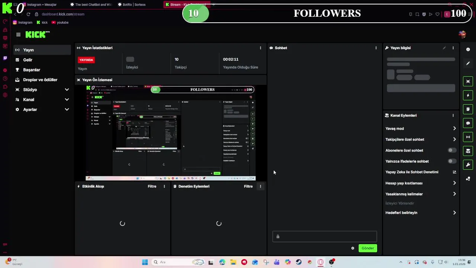The width and height of the screenshot is (476, 268).
Task: Click the red YAYINDA live badge
Action: click(x=86, y=60)
